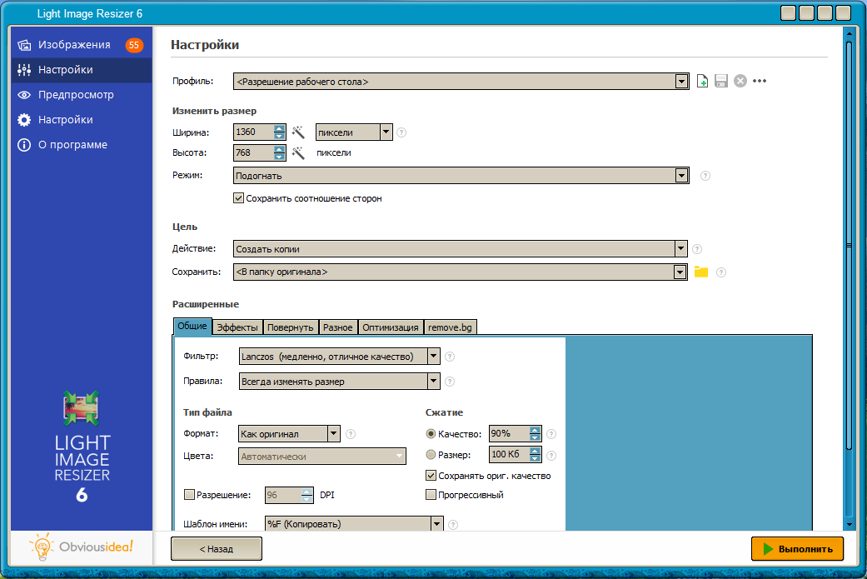Click the delete profile X icon
The width and height of the screenshot is (867, 579).
coord(740,82)
